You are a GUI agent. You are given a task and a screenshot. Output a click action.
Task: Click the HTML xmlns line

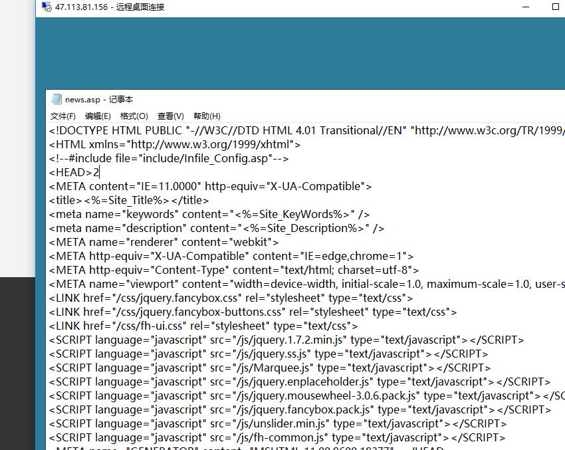click(x=175, y=144)
